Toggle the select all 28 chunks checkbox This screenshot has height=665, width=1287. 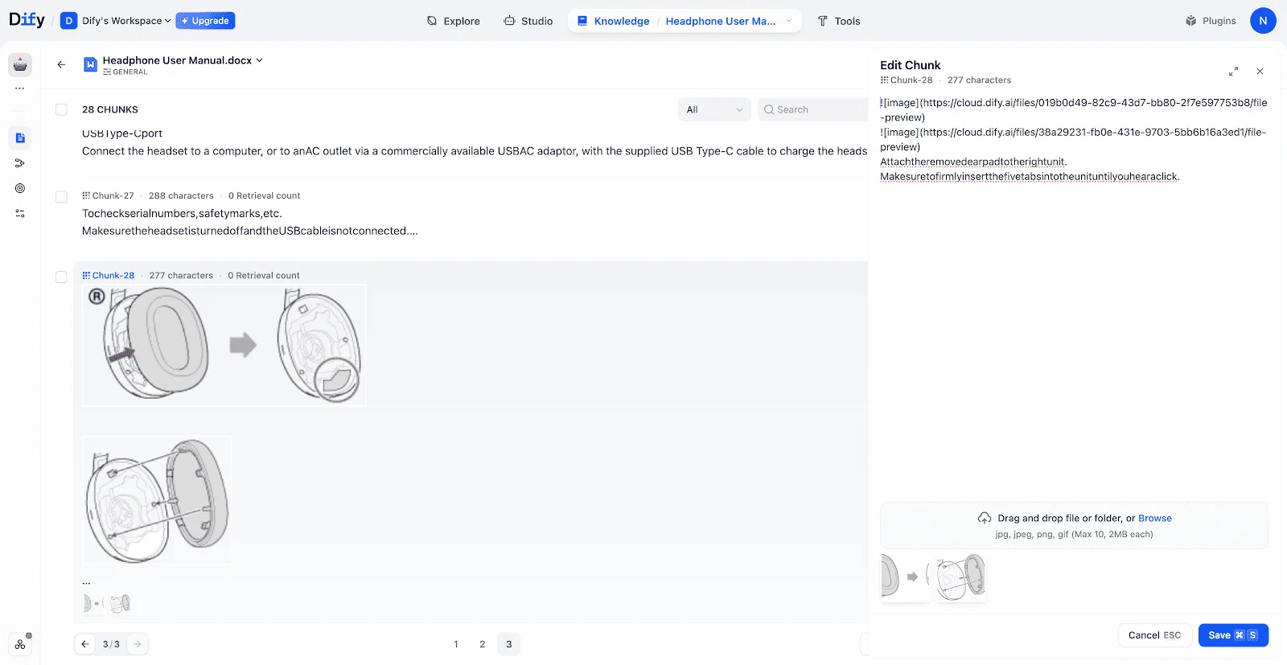point(61,109)
